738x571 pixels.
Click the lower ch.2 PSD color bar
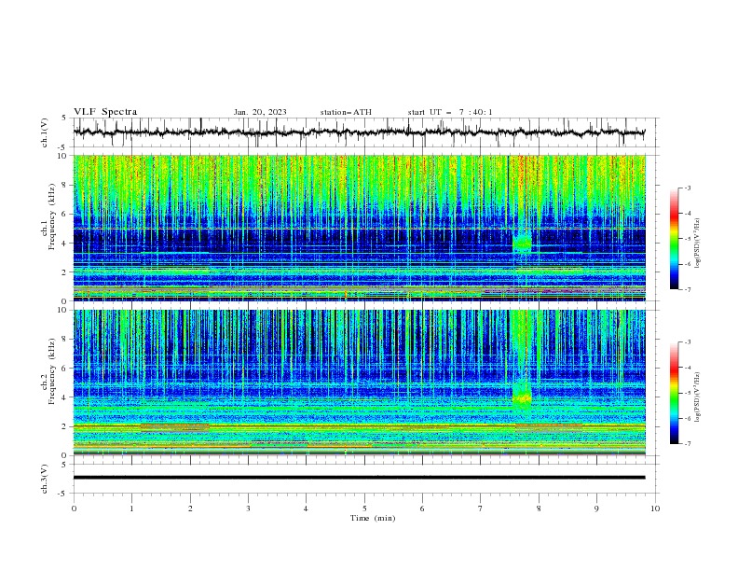(x=675, y=393)
